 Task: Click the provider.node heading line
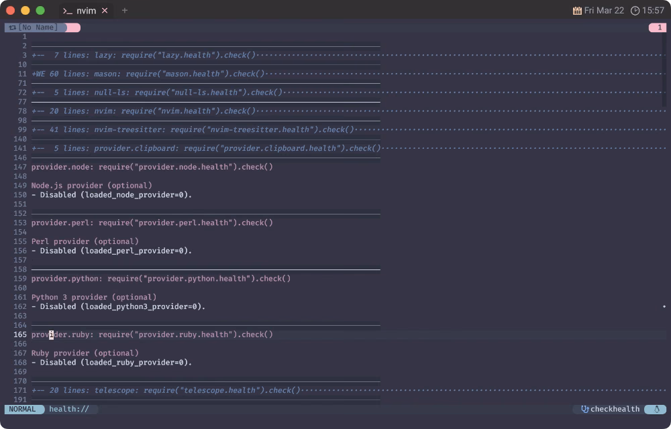[152, 167]
